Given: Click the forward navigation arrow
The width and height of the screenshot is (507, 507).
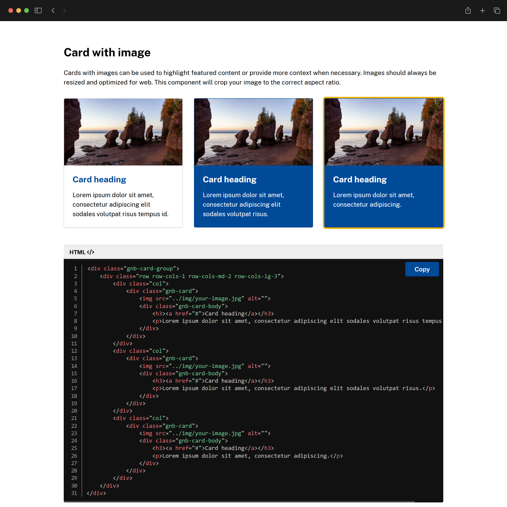Looking at the screenshot, I should 65,11.
